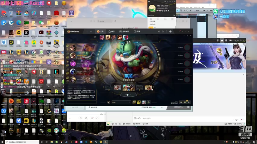This screenshot has width=257, height=144.
Task: Open Task View on taskbar
Action: click(47, 142)
